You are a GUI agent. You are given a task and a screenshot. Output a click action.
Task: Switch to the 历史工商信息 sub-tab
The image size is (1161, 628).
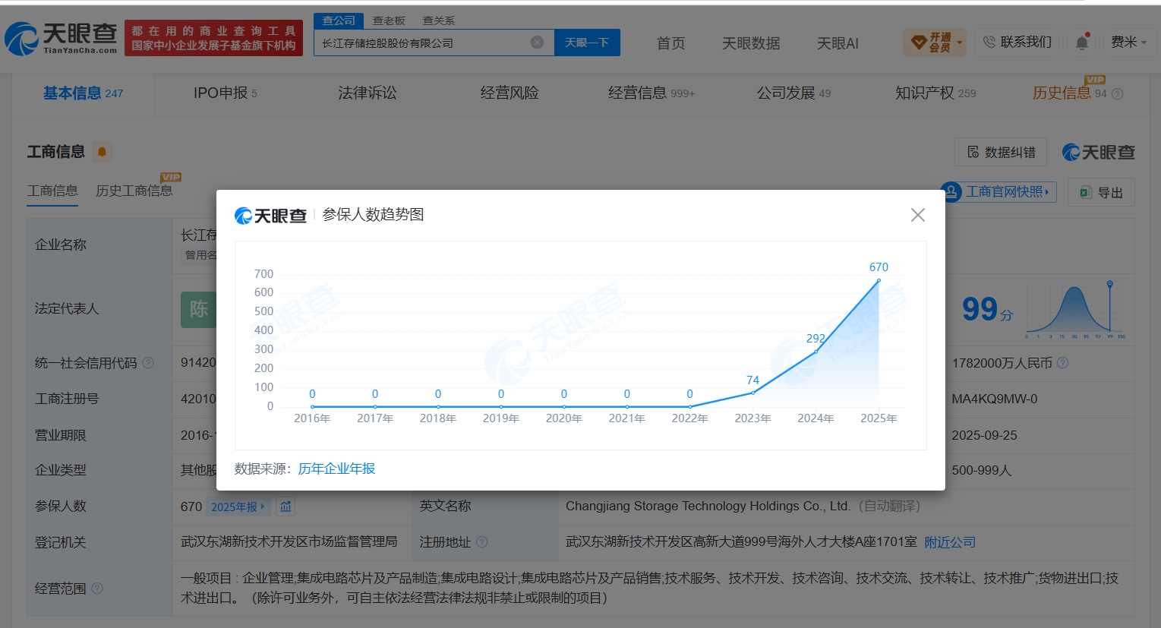[134, 191]
